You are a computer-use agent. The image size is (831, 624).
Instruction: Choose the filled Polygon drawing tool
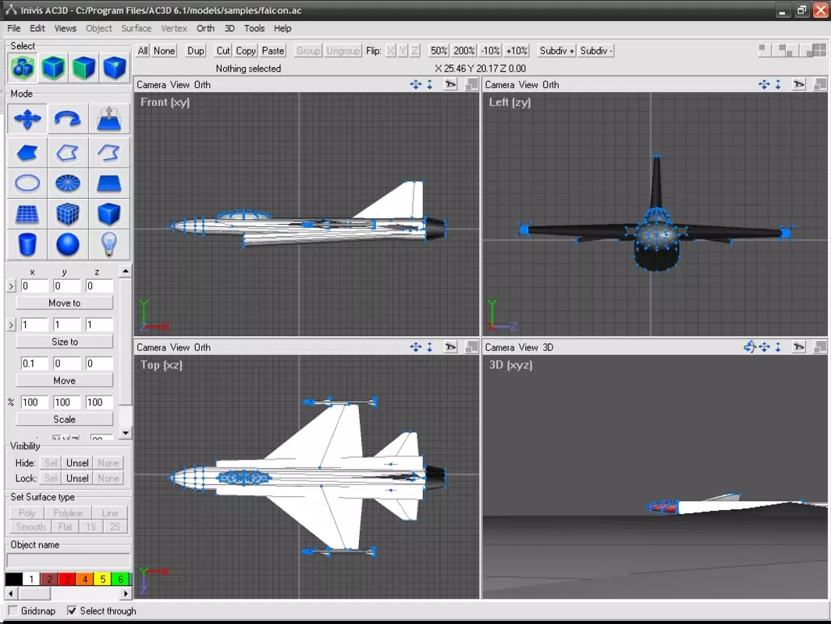tap(27, 153)
